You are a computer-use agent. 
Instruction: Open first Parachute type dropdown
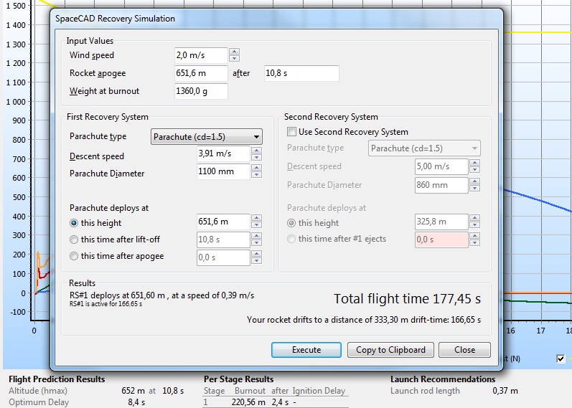[207, 137]
